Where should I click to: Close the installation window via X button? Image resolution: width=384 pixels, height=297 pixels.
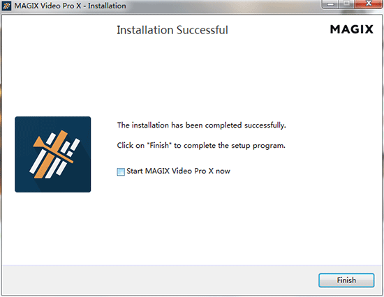[x=369, y=4]
